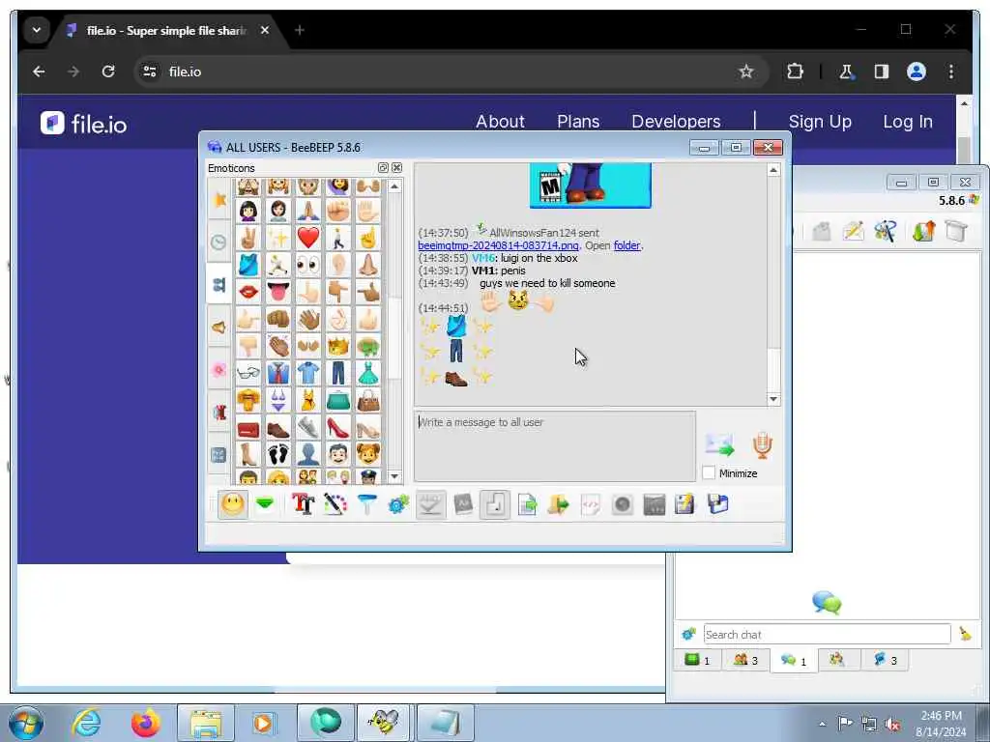This screenshot has height=742, width=990.
Task: Click the blue filter funnel icon
Action: coord(366,504)
